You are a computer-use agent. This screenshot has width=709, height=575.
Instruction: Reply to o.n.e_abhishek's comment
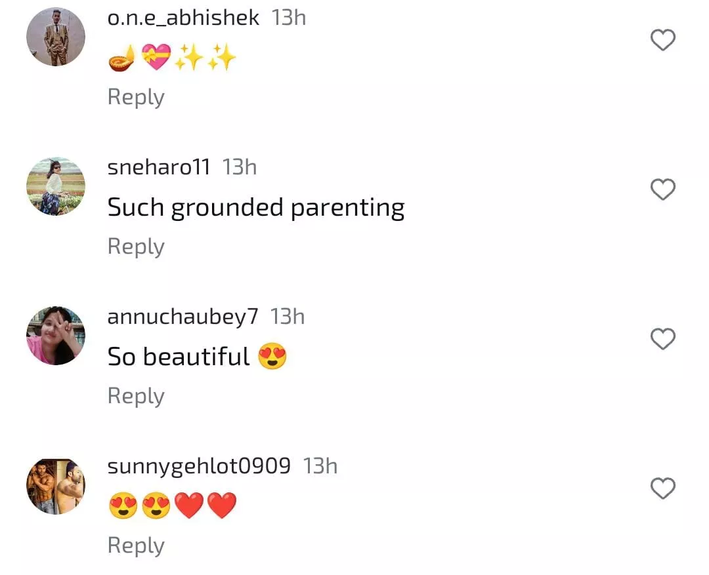[135, 97]
